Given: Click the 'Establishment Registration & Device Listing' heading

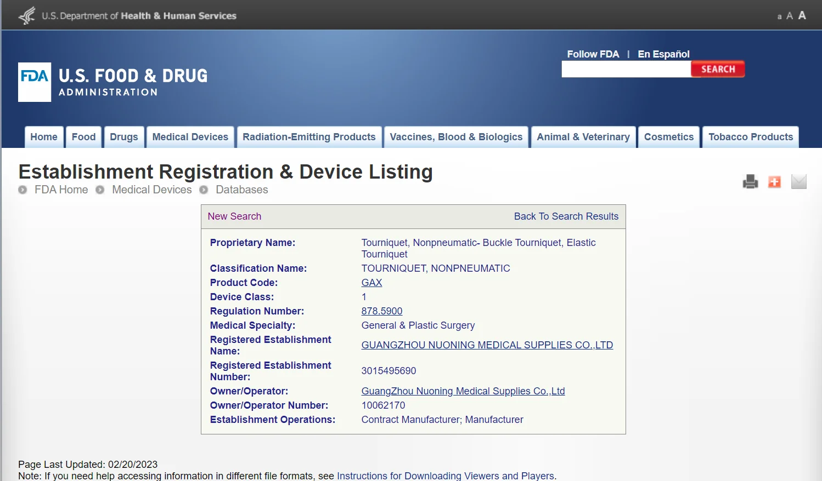Looking at the screenshot, I should coord(226,172).
